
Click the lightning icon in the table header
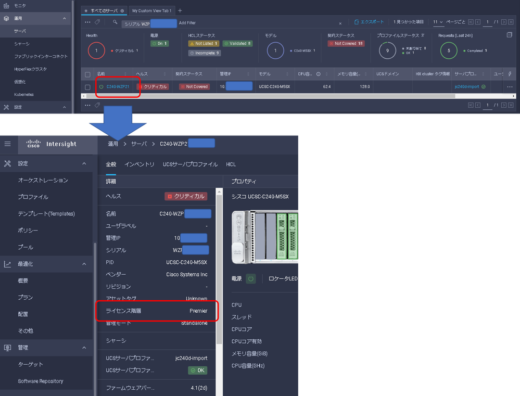[510, 74]
